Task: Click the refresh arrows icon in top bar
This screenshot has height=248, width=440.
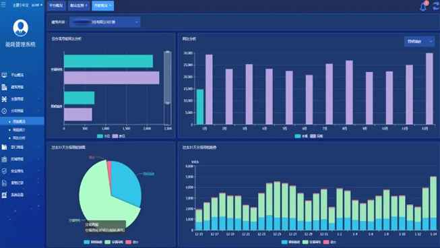Action: (436, 6)
